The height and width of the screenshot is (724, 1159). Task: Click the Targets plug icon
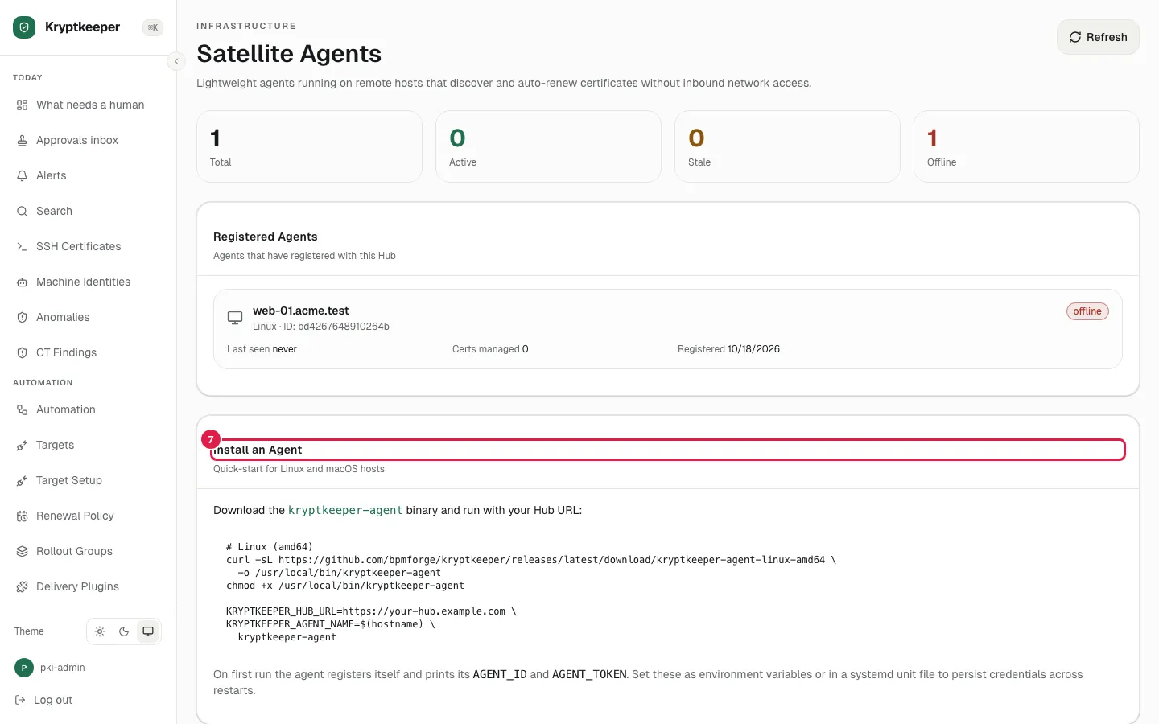(22, 445)
